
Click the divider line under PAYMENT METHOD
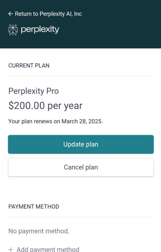tap(81, 217)
